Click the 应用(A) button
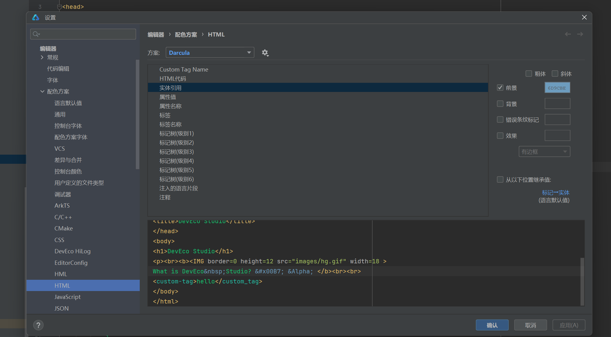 (x=569, y=325)
